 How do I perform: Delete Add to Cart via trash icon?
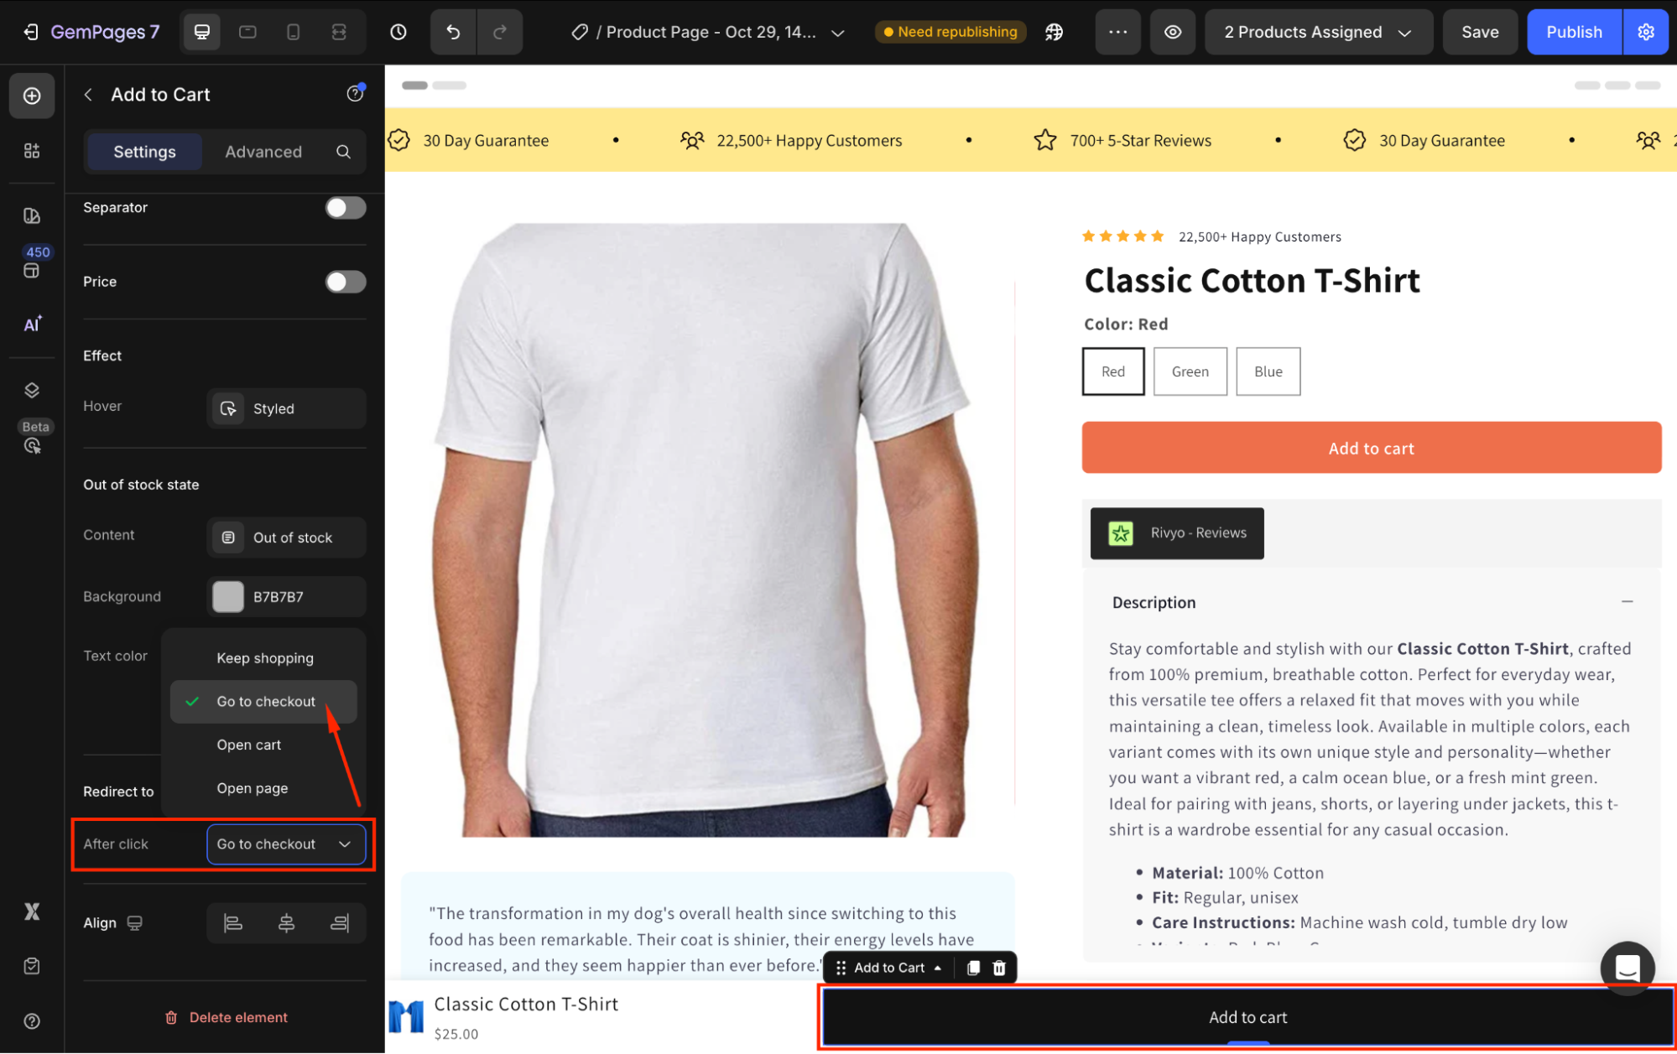tap(999, 968)
